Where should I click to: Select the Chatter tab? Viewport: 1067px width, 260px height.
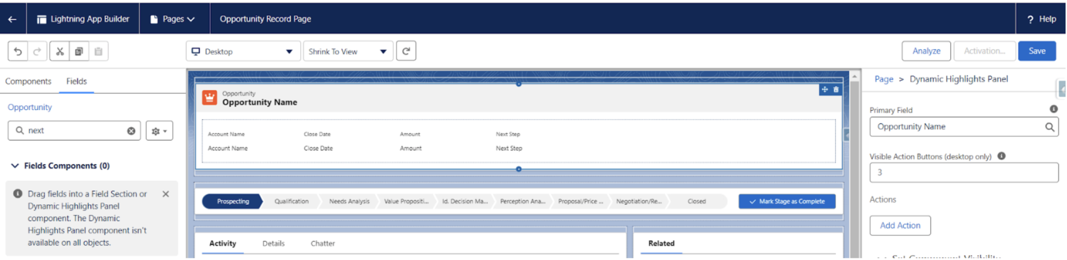tap(322, 243)
